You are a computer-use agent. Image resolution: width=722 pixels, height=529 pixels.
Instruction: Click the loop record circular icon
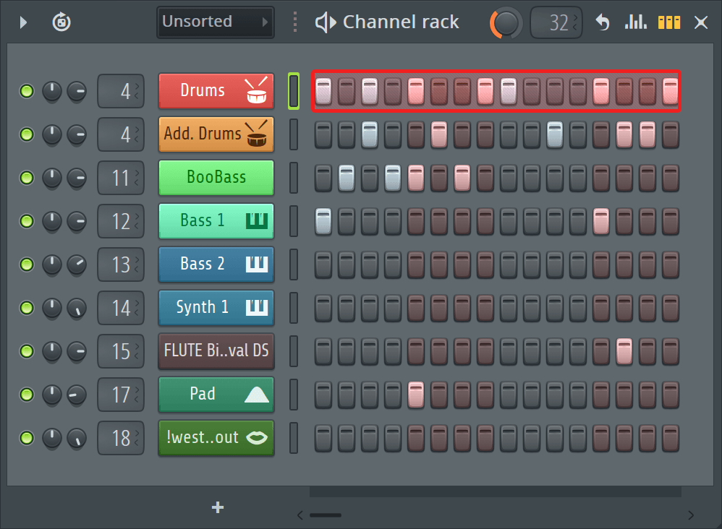[x=61, y=22]
